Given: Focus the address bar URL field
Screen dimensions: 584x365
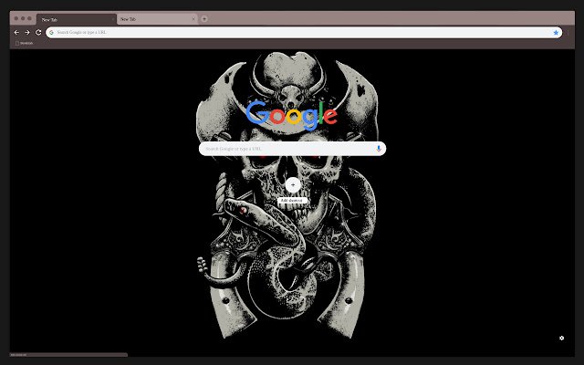Looking at the screenshot, I should click(x=304, y=33).
